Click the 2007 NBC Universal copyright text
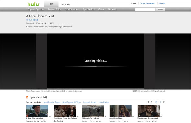The image size is (191, 123). click(x=149, y=91)
